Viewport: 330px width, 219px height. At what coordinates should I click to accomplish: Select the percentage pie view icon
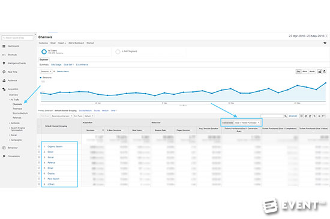306,116
